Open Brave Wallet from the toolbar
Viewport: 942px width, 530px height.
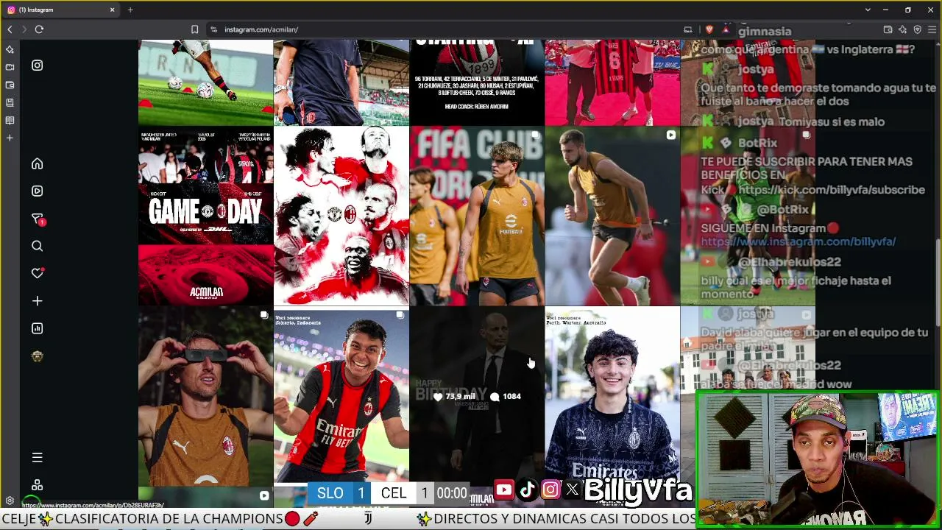(x=888, y=29)
